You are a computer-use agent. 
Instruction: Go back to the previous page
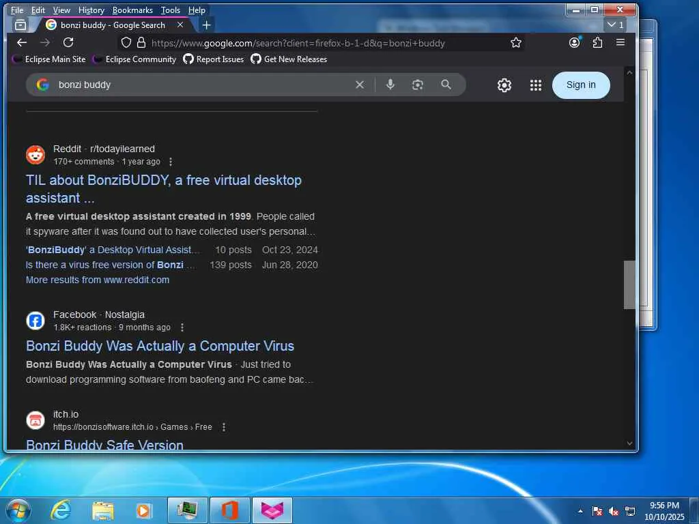coord(21,43)
